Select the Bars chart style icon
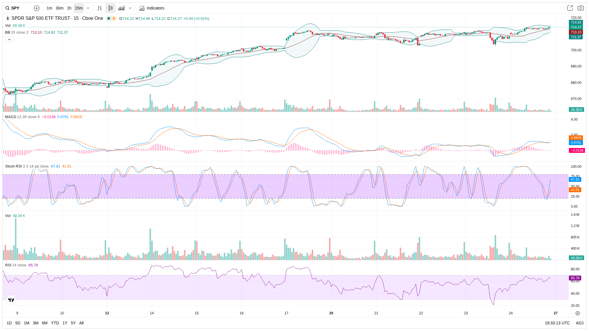 pos(100,8)
